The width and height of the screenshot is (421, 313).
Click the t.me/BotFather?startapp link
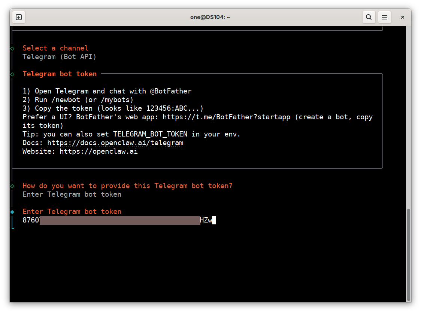click(x=226, y=117)
